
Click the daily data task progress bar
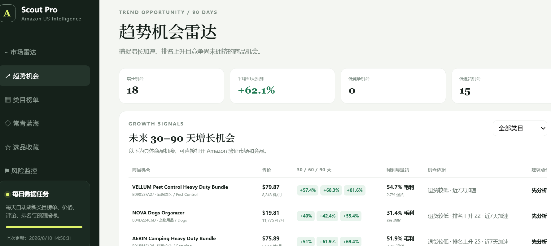[44, 227]
